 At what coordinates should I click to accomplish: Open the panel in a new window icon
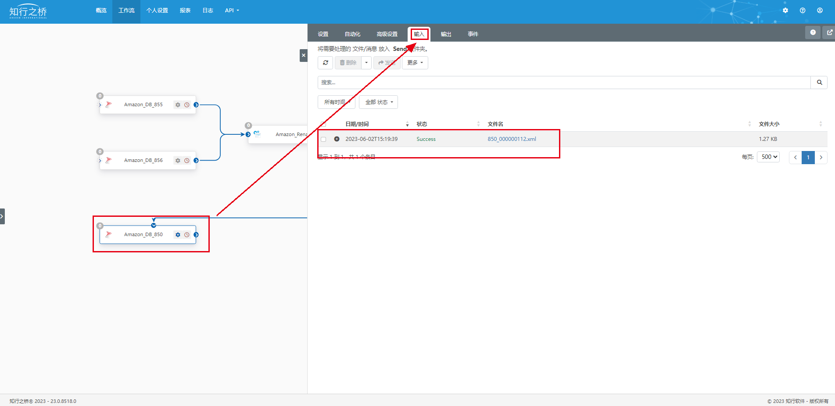(x=829, y=32)
